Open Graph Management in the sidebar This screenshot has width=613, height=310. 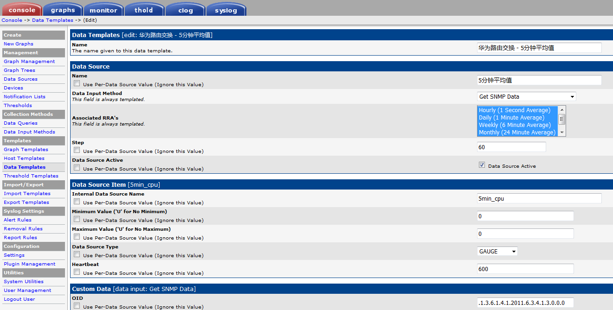29,62
